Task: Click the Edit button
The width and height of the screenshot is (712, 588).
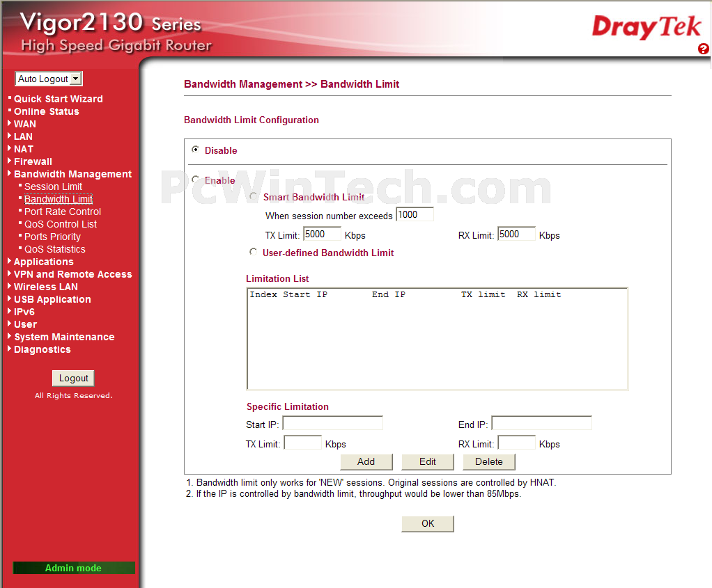Action: (x=428, y=462)
